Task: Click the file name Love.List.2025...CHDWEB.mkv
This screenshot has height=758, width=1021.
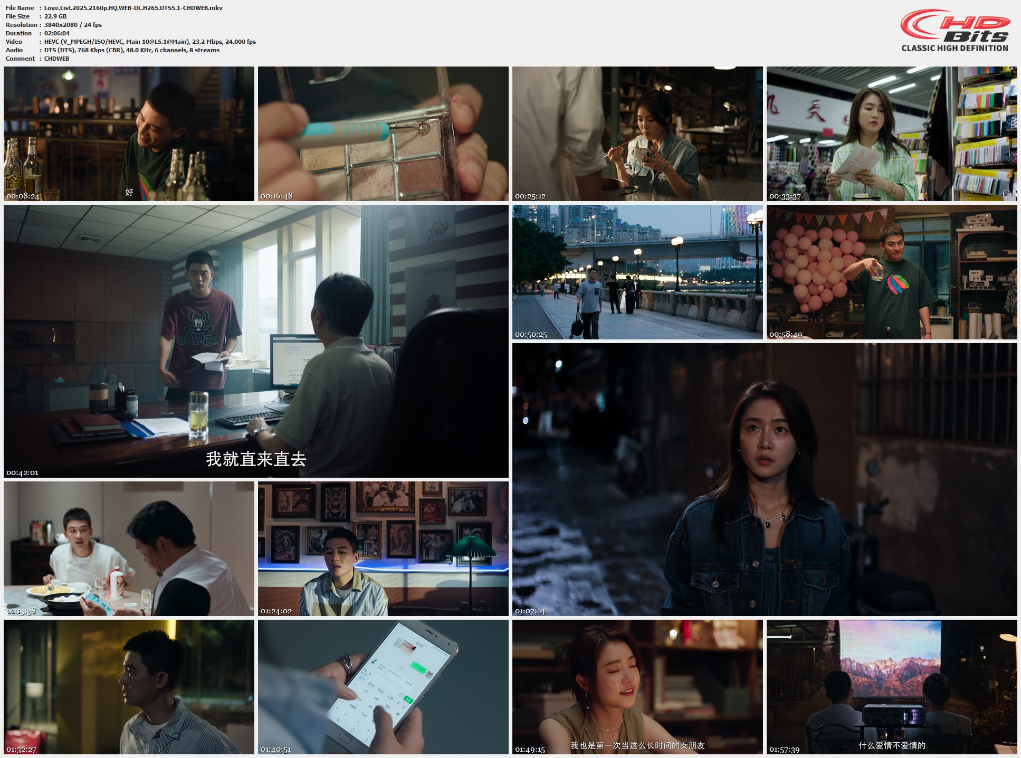Action: pos(133,8)
